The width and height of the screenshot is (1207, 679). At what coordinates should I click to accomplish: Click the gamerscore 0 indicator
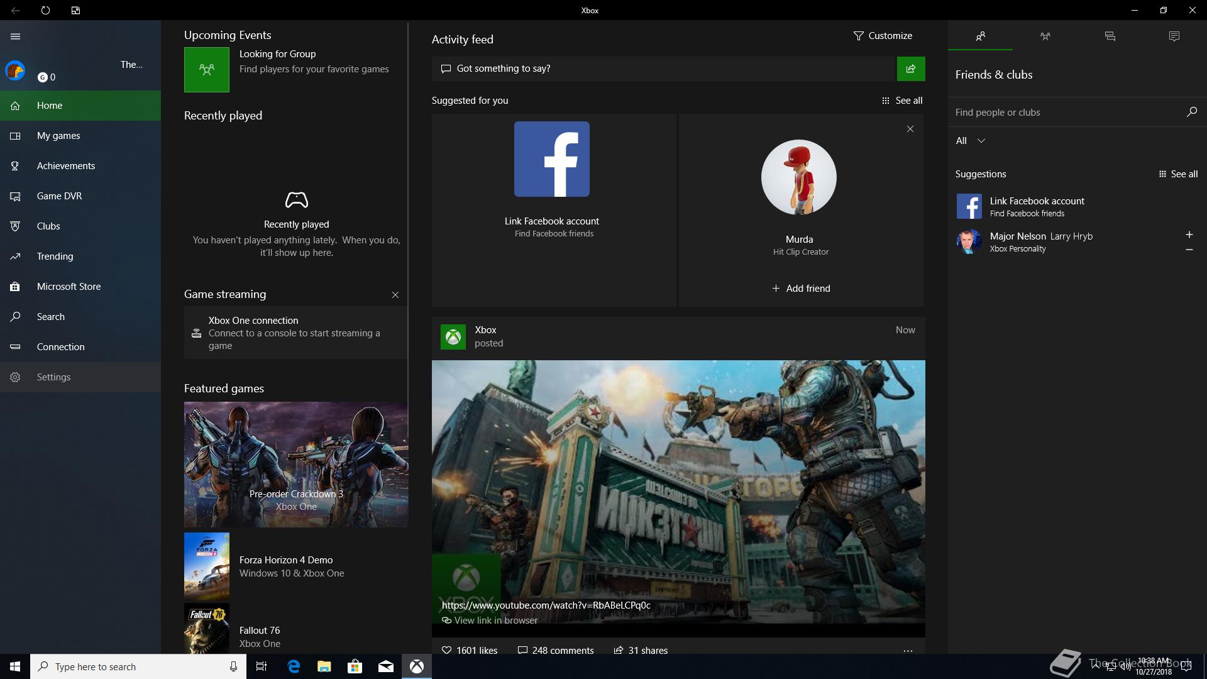tap(47, 77)
